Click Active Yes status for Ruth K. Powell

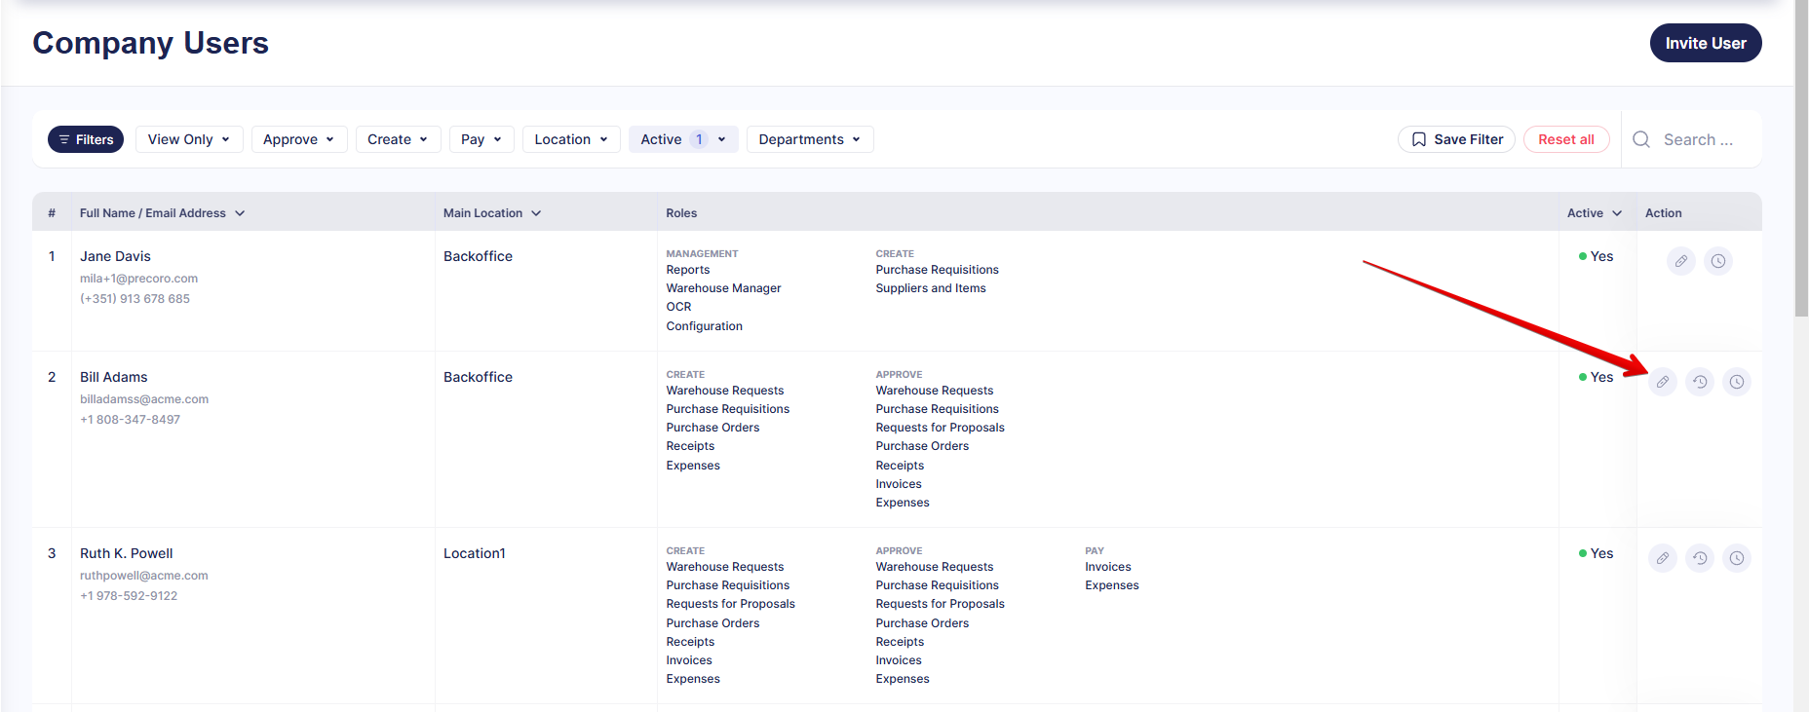pos(1596,553)
